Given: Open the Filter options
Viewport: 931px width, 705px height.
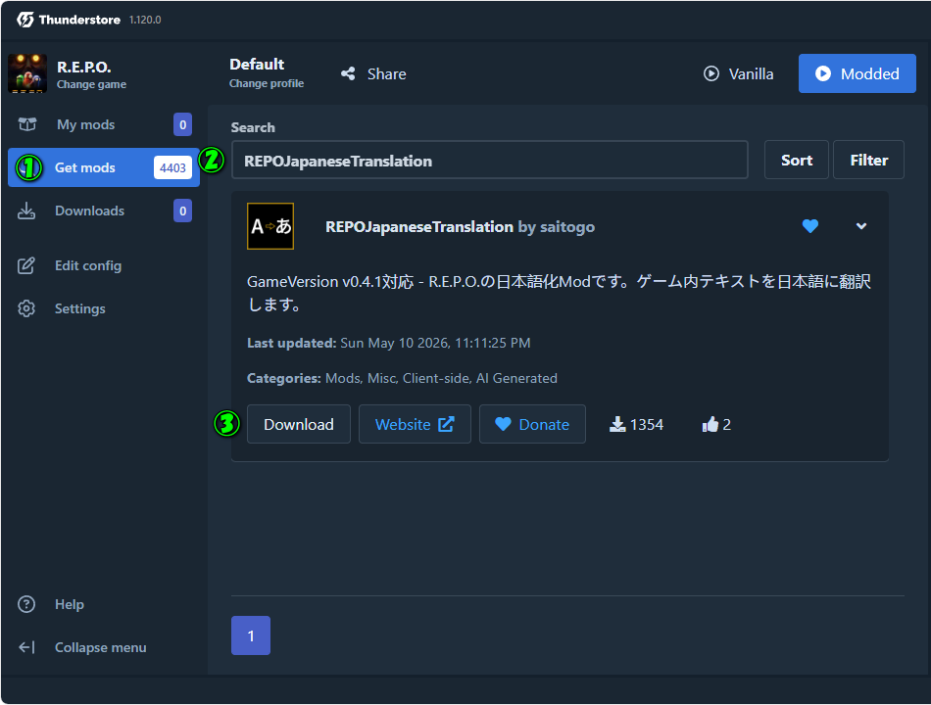Looking at the screenshot, I should point(868,161).
